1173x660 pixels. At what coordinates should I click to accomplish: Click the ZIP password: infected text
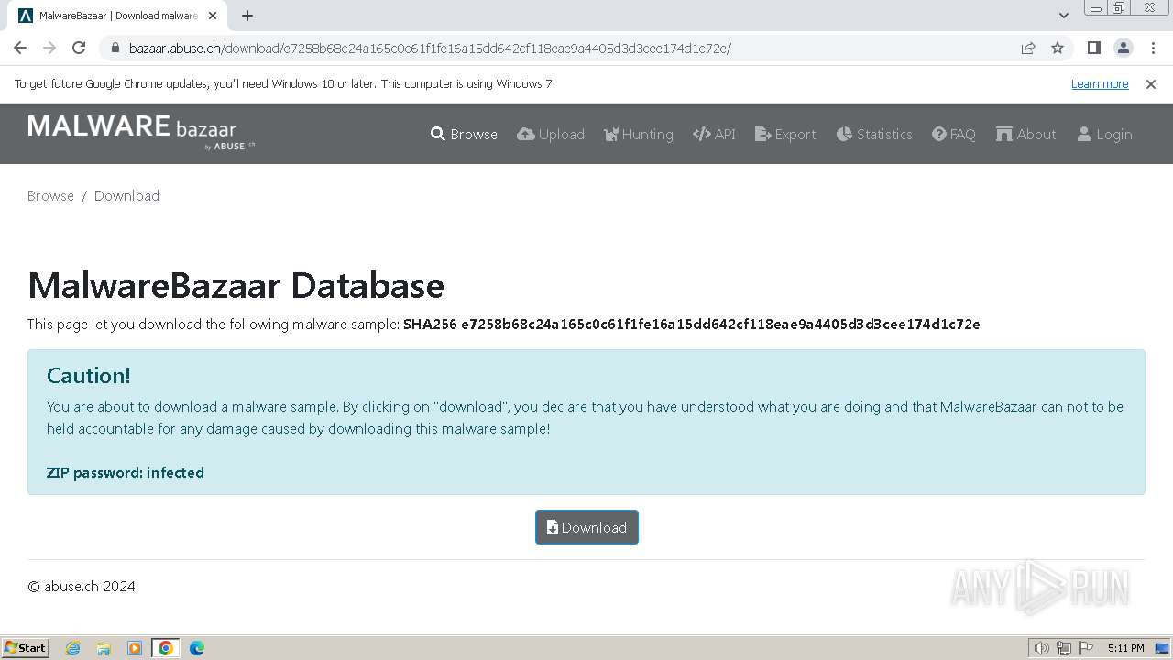coord(126,473)
